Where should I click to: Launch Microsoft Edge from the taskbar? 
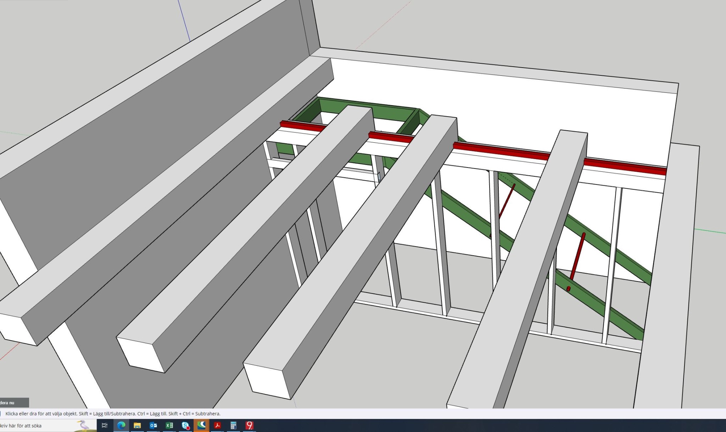[x=121, y=425]
